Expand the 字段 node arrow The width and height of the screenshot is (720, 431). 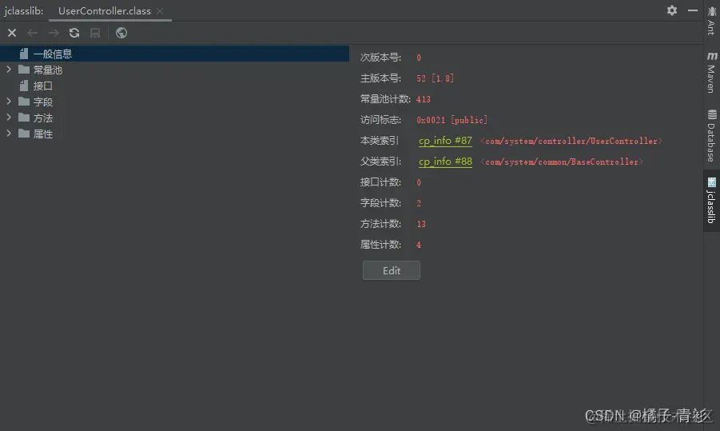(9, 102)
